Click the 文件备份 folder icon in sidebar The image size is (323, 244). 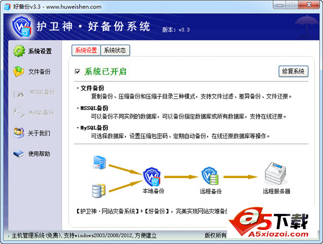pyautogui.click(x=18, y=72)
